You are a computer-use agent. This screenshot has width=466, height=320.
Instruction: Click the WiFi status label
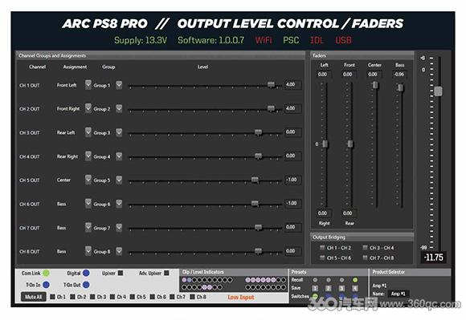click(264, 40)
